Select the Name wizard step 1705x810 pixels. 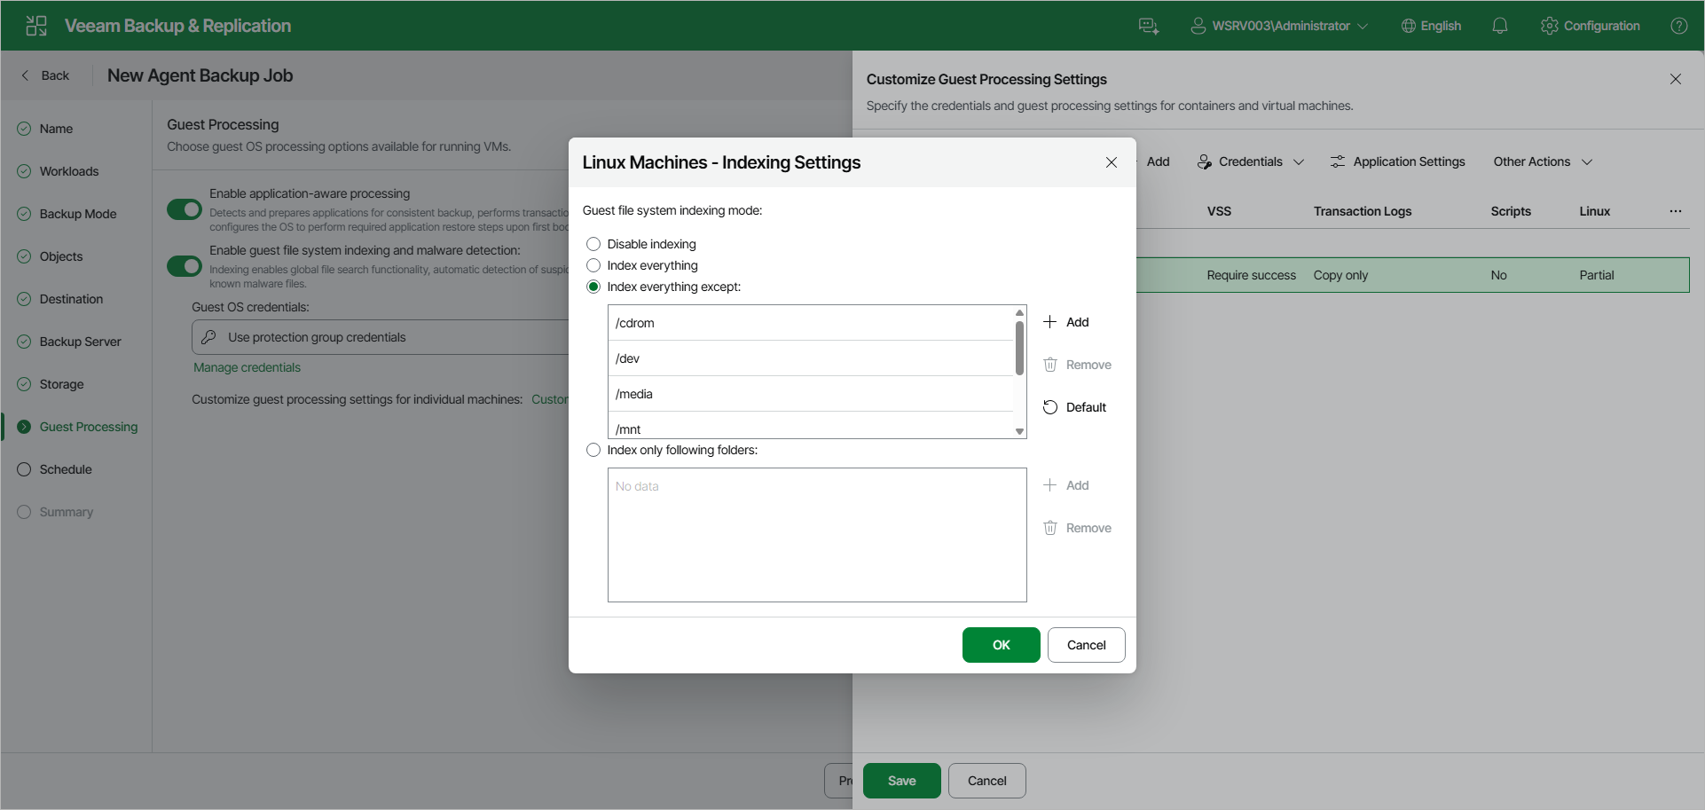tap(56, 129)
